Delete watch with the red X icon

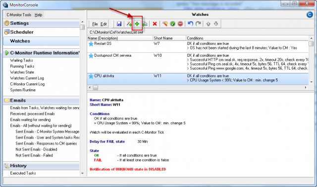155,24
